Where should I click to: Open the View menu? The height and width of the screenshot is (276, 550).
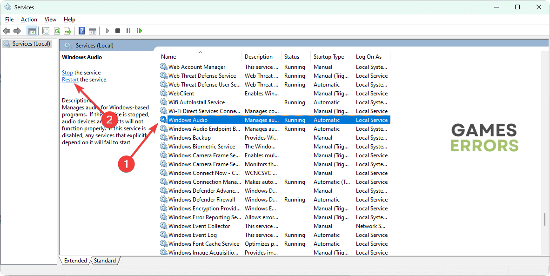(50, 20)
